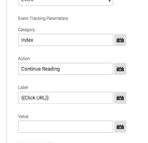
Task: Click the Category field label
Action: (x=26, y=30)
